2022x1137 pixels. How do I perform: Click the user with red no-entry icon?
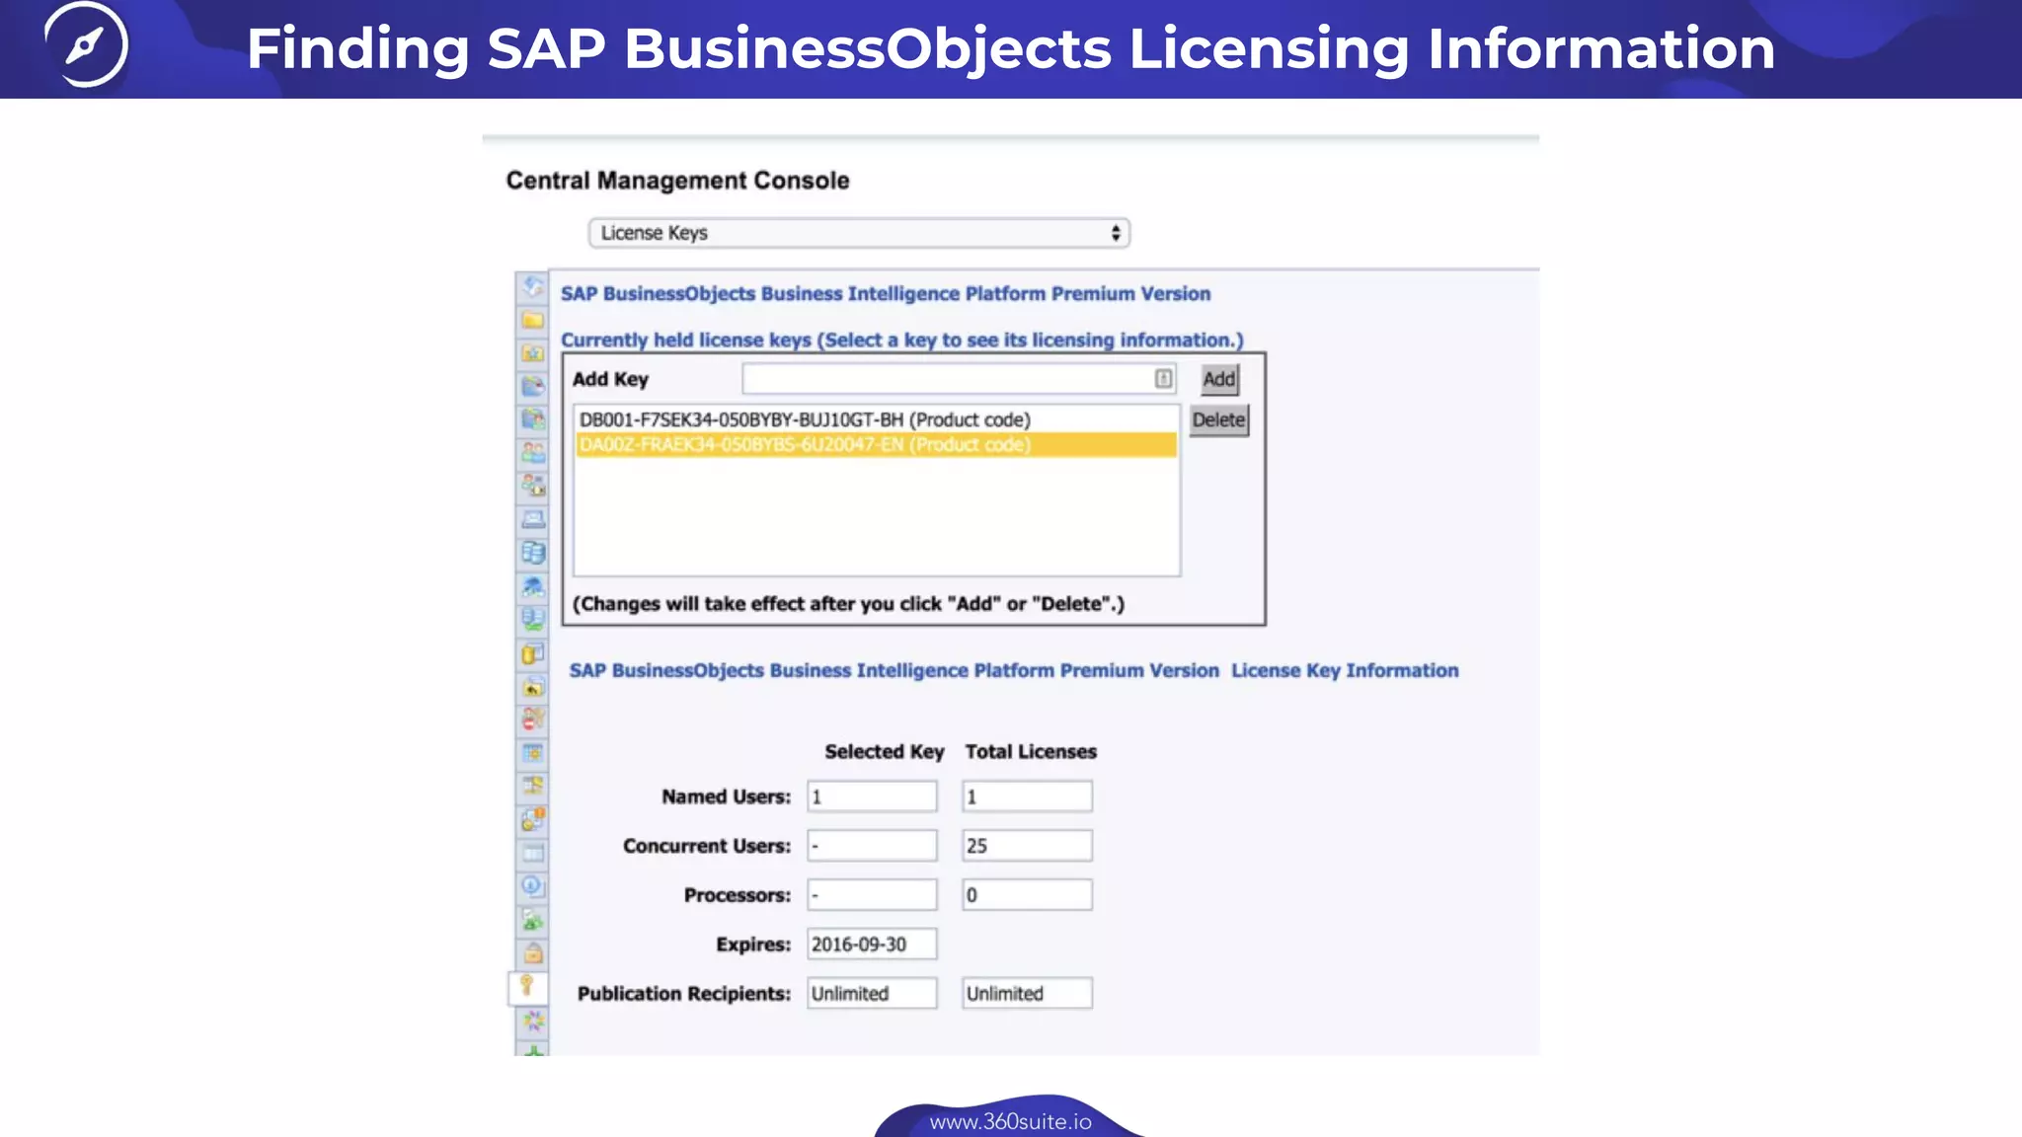tap(533, 720)
